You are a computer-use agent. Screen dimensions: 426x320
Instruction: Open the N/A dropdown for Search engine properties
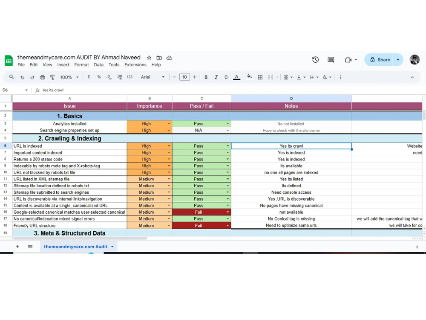227,130
